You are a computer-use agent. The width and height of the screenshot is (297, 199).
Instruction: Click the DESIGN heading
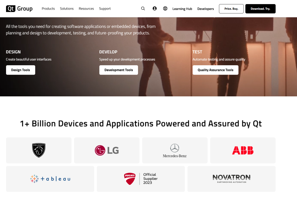13,52
